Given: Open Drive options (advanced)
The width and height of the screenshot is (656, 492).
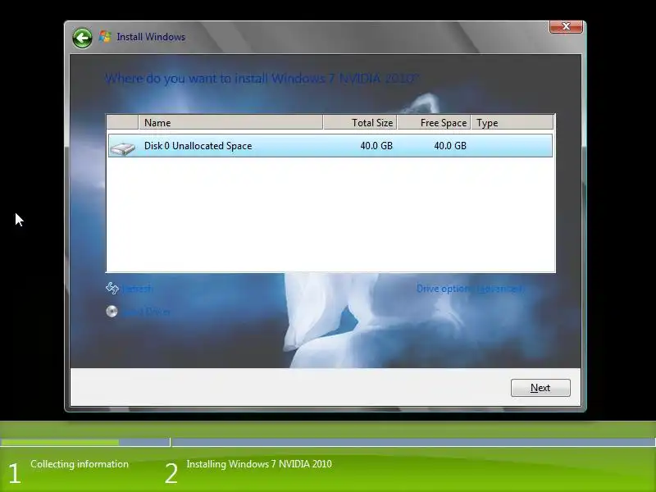Looking at the screenshot, I should pyautogui.click(x=470, y=289).
